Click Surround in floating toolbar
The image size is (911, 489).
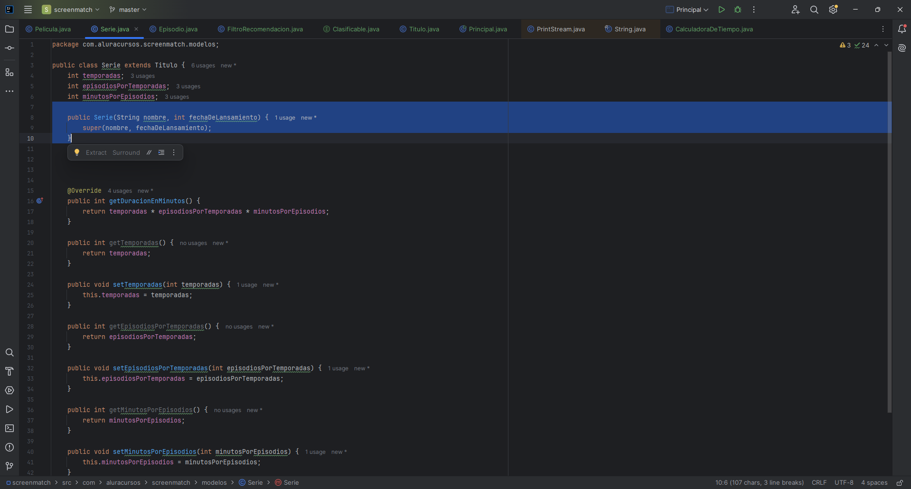point(126,152)
